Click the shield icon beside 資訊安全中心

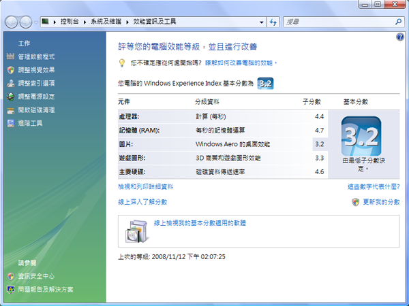[x=11, y=276]
